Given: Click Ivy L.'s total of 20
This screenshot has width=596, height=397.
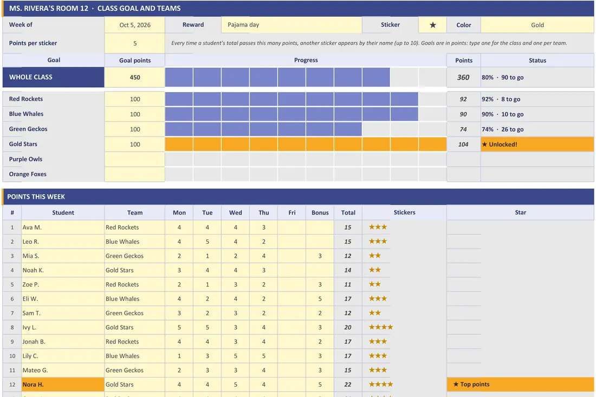Looking at the screenshot, I should pos(348,327).
